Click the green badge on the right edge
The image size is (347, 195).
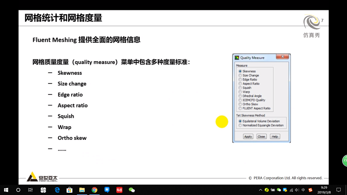345,160
